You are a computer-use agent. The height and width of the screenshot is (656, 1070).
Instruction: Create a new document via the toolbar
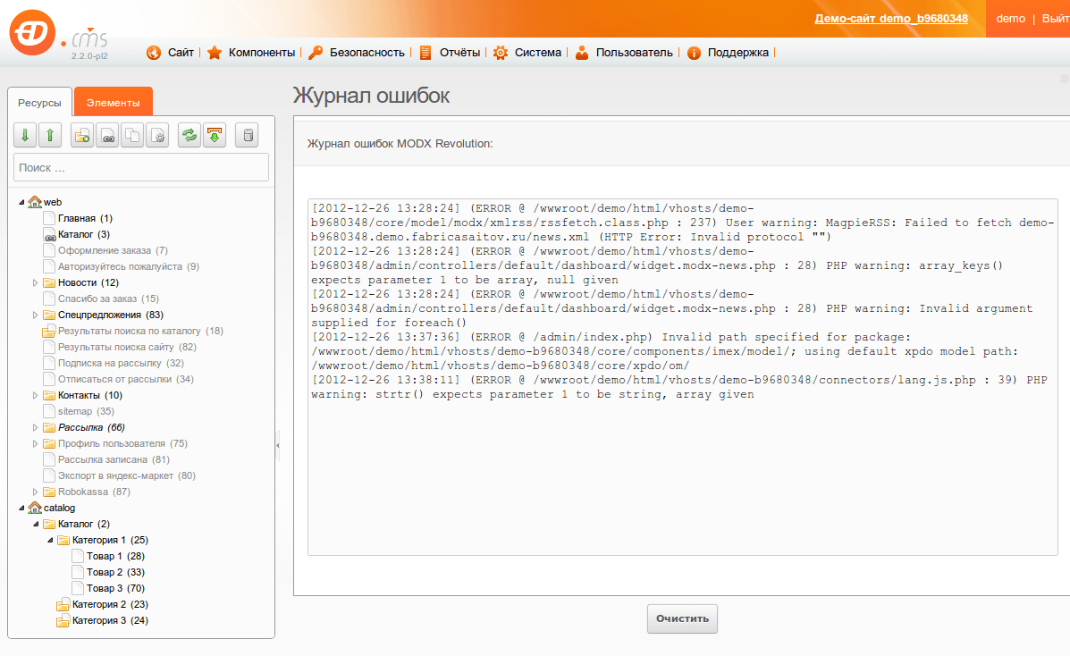(82, 135)
